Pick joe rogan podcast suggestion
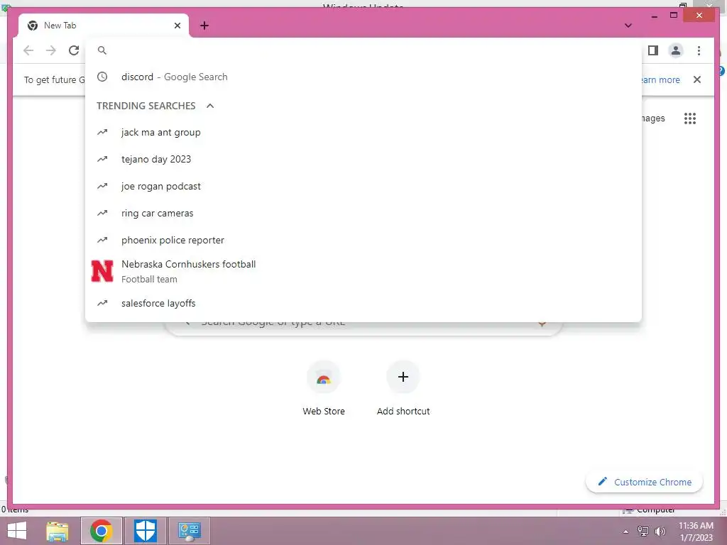The image size is (727, 545). (x=363, y=187)
